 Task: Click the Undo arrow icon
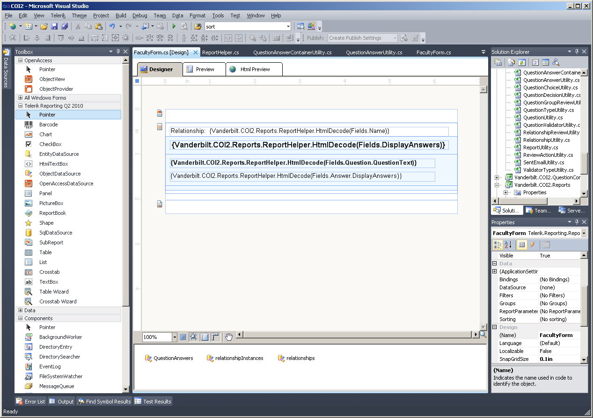coord(112,26)
